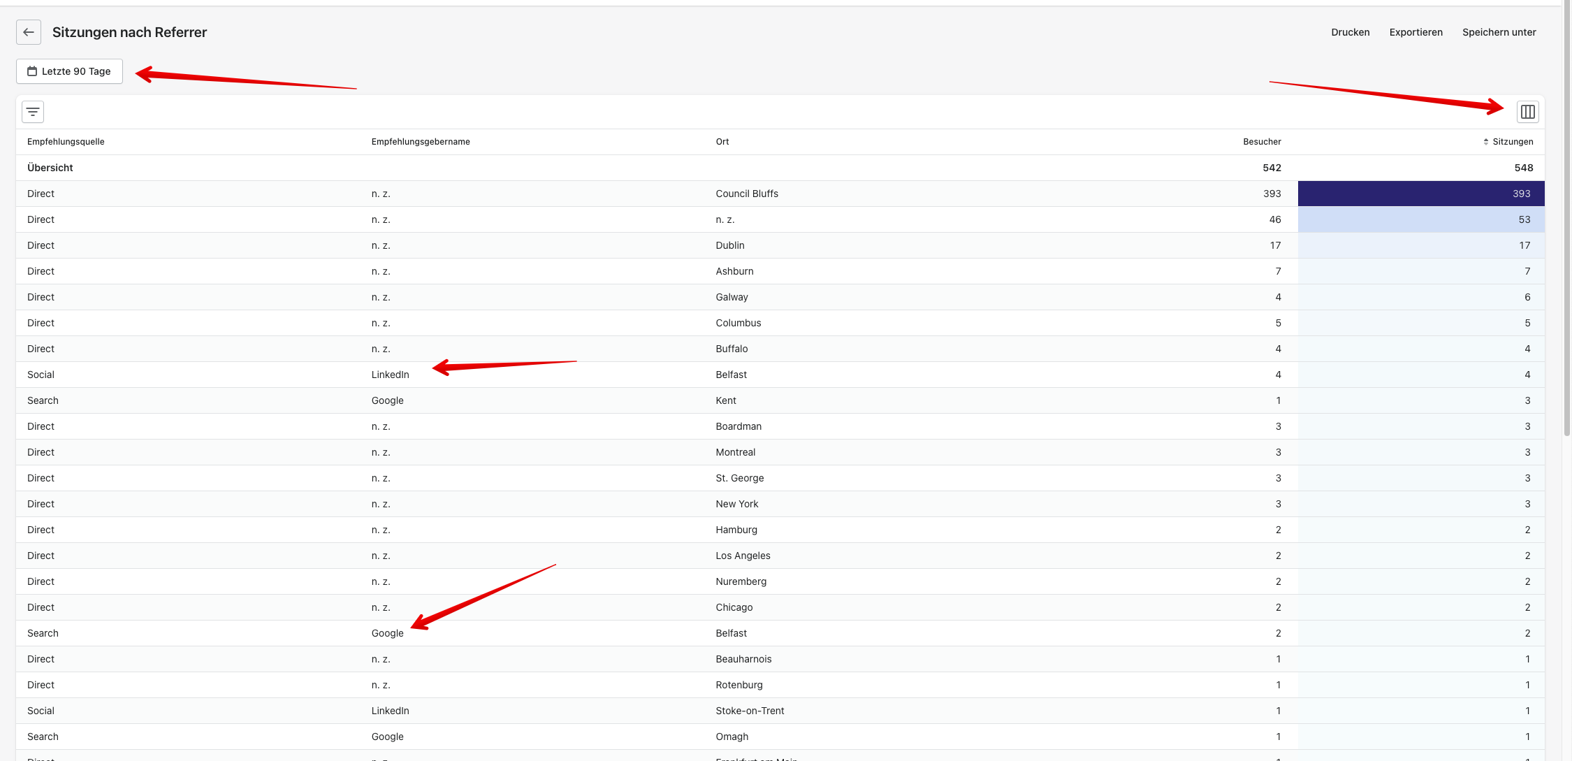Click the Sitzungen sort arrow icon
1572x761 pixels.
click(x=1486, y=142)
